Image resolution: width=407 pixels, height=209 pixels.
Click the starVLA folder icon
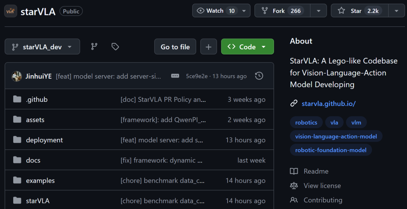click(17, 200)
